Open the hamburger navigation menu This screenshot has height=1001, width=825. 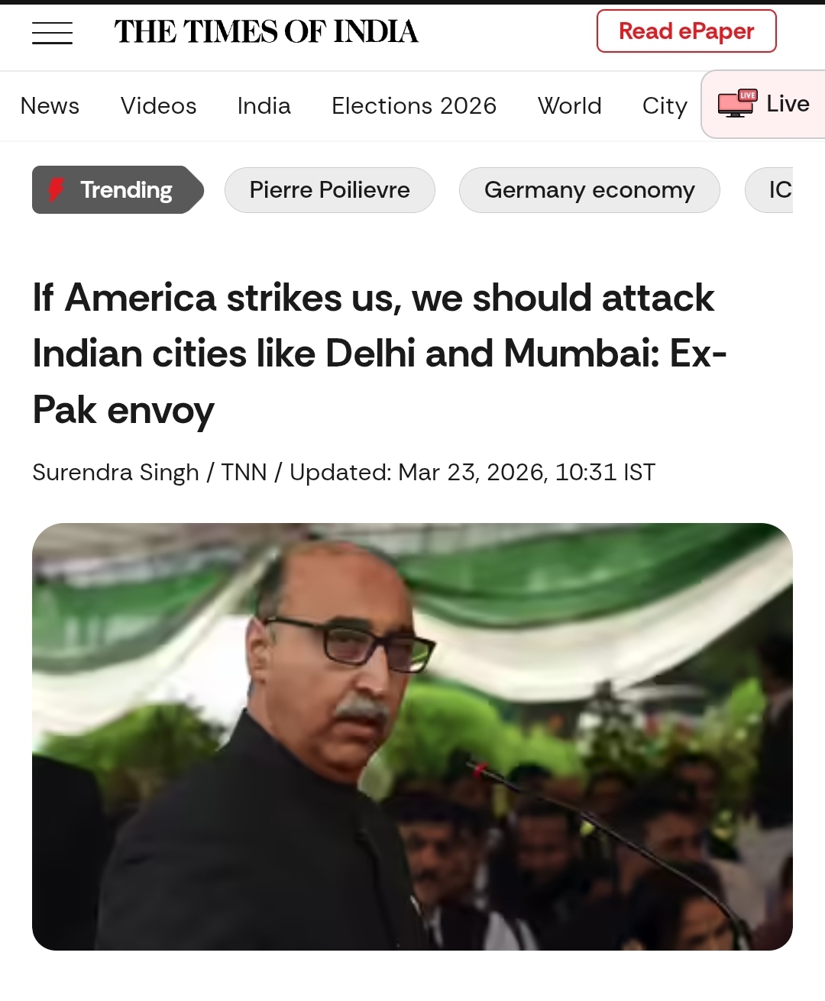point(52,33)
